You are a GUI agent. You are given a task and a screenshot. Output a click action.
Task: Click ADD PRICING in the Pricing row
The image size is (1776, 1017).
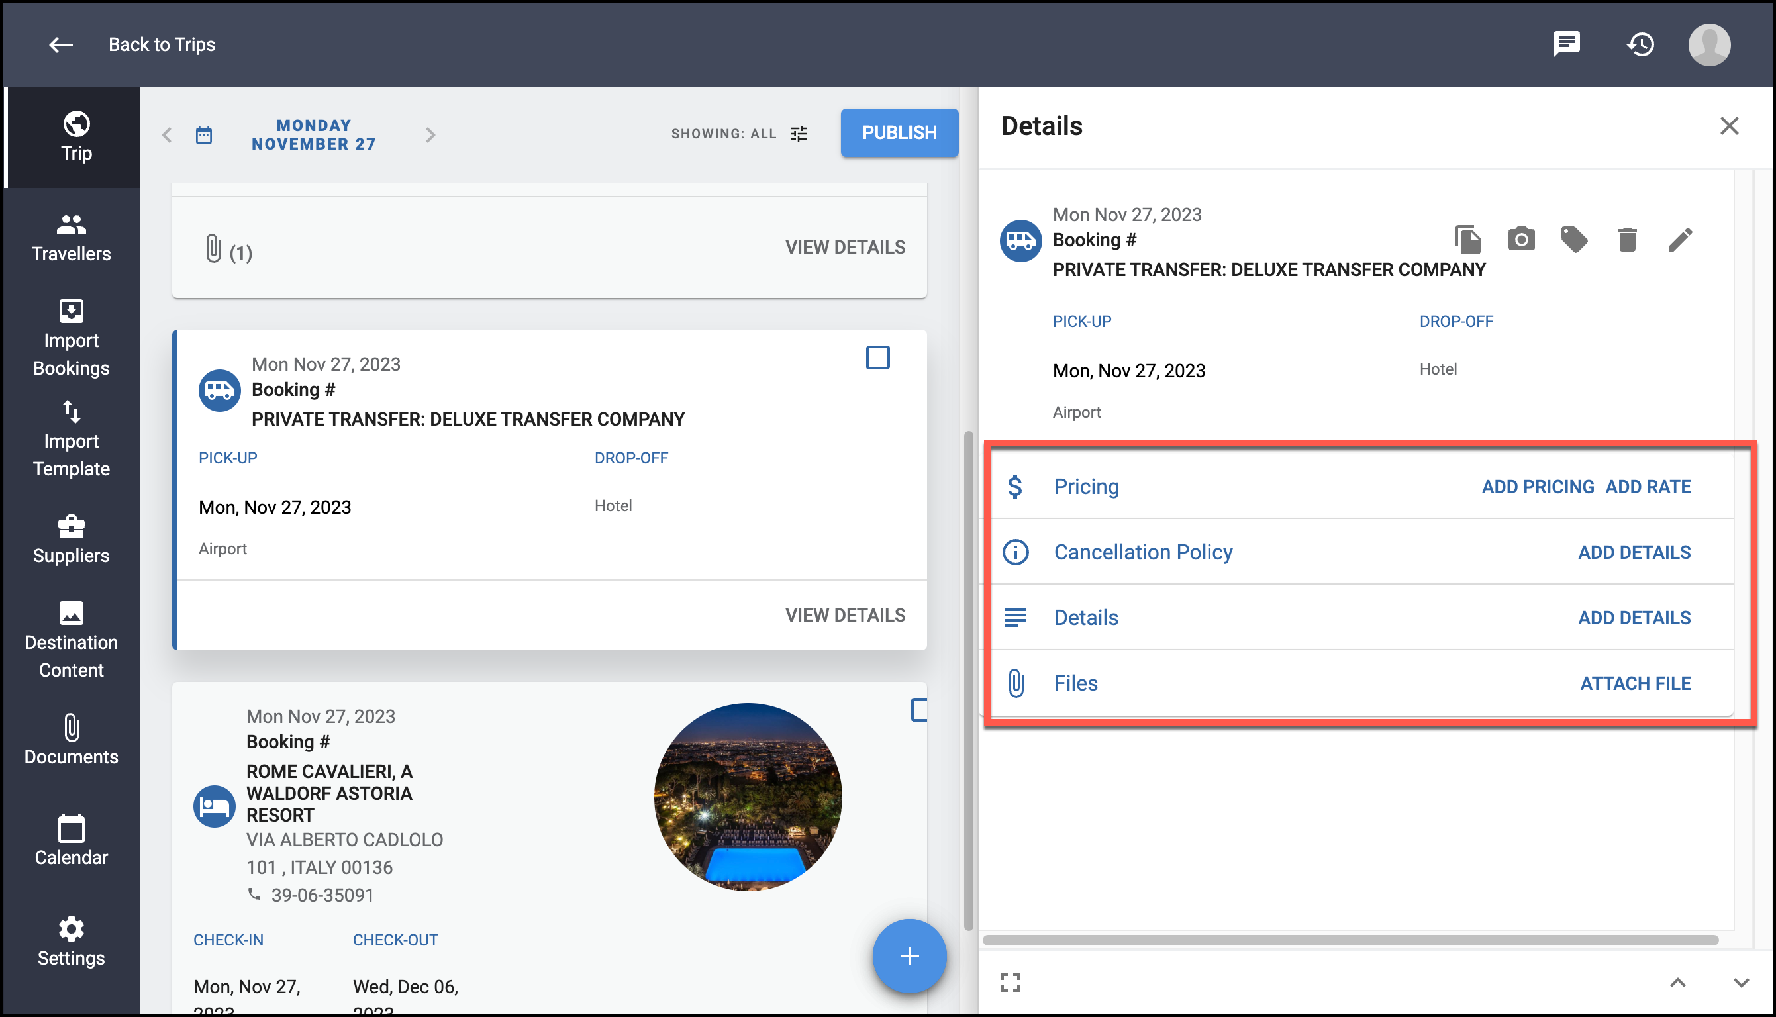pyautogui.click(x=1538, y=487)
